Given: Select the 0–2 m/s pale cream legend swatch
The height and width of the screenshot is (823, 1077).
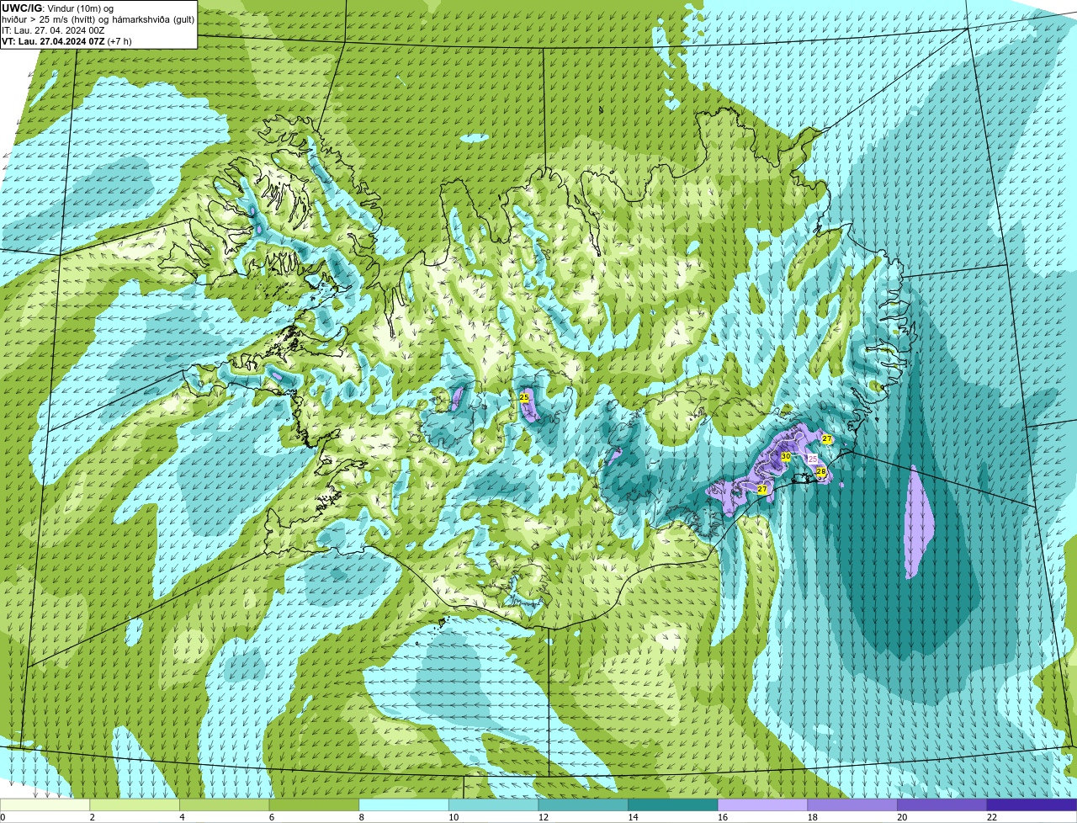Looking at the screenshot, I should click(45, 804).
